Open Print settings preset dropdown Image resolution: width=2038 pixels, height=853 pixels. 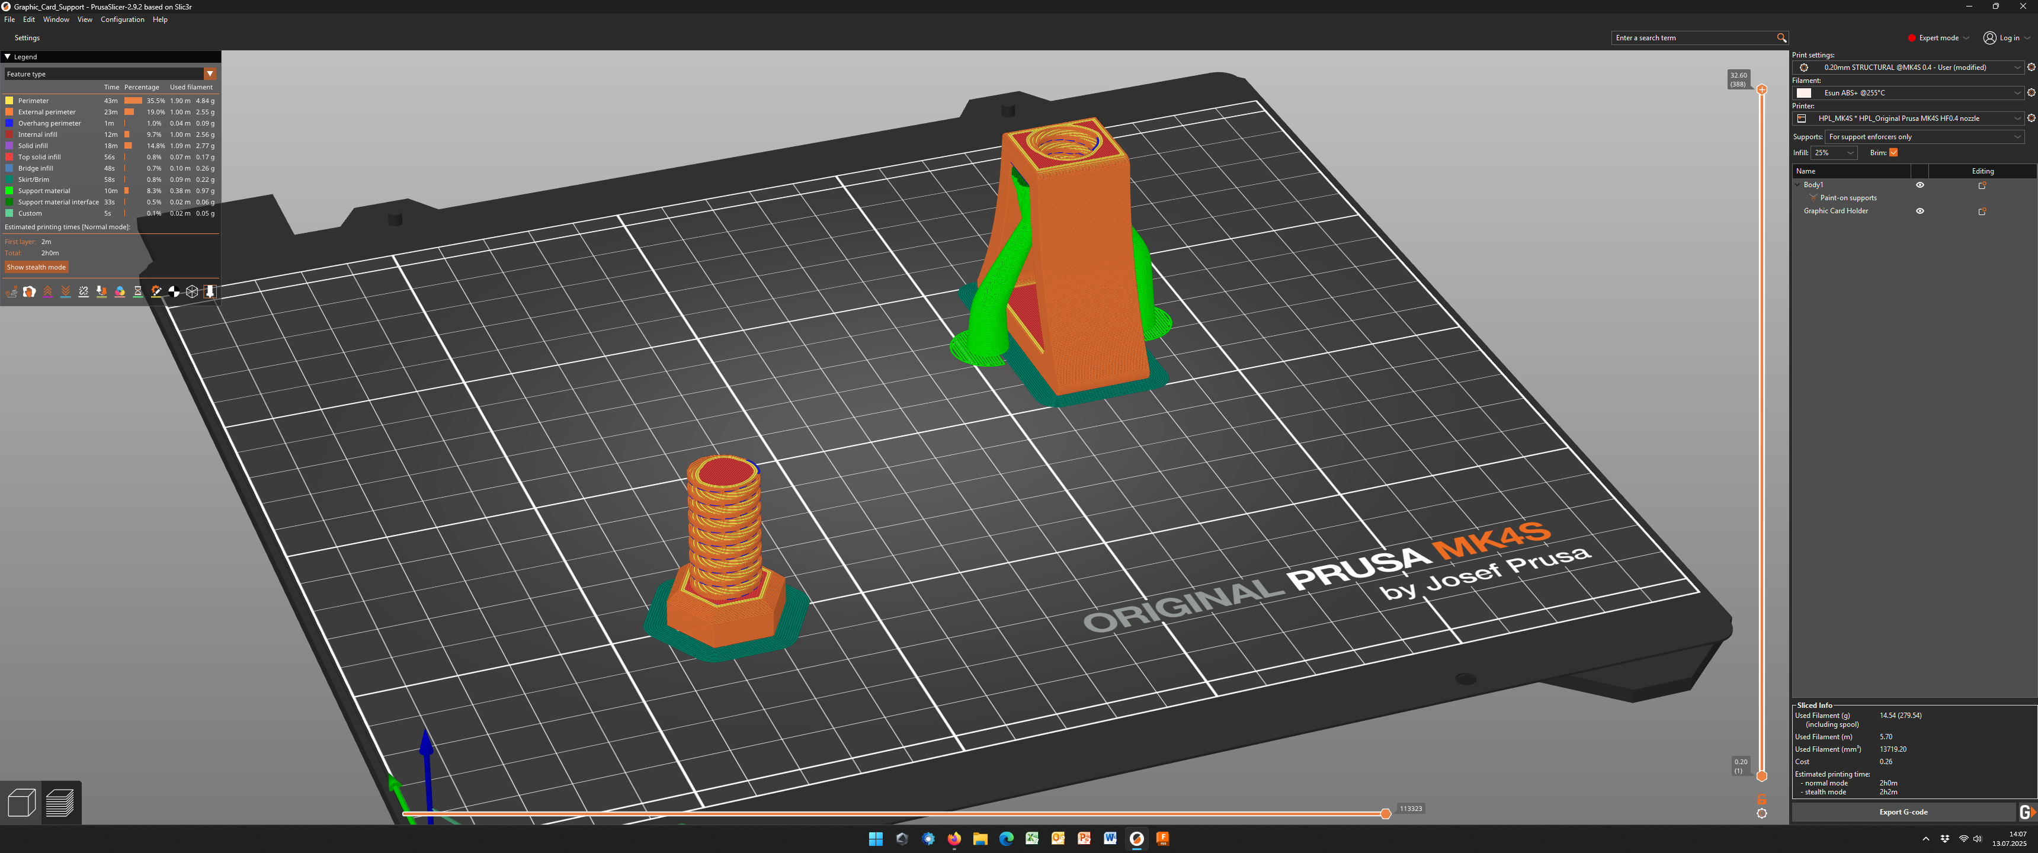pyautogui.click(x=1908, y=68)
